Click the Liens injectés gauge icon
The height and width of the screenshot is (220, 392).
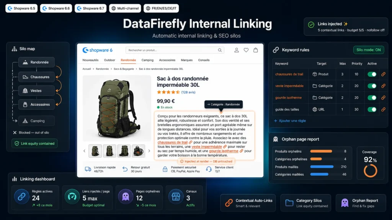point(72,197)
